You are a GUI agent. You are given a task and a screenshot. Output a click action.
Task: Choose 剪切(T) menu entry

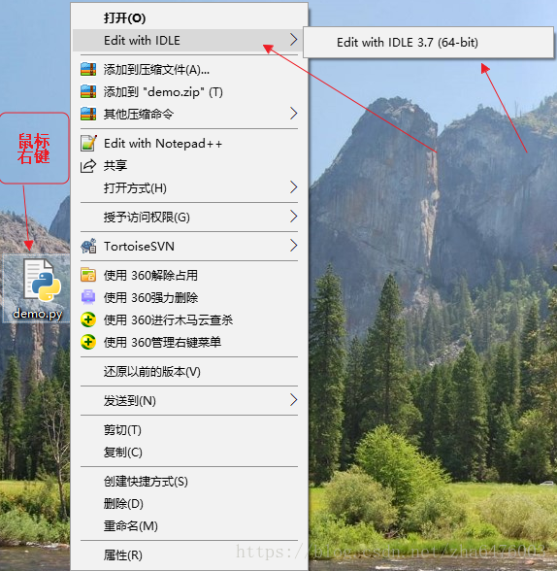189,429
